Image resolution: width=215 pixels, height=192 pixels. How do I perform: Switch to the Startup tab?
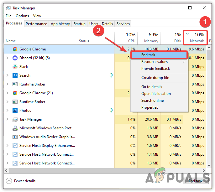pos(79,24)
